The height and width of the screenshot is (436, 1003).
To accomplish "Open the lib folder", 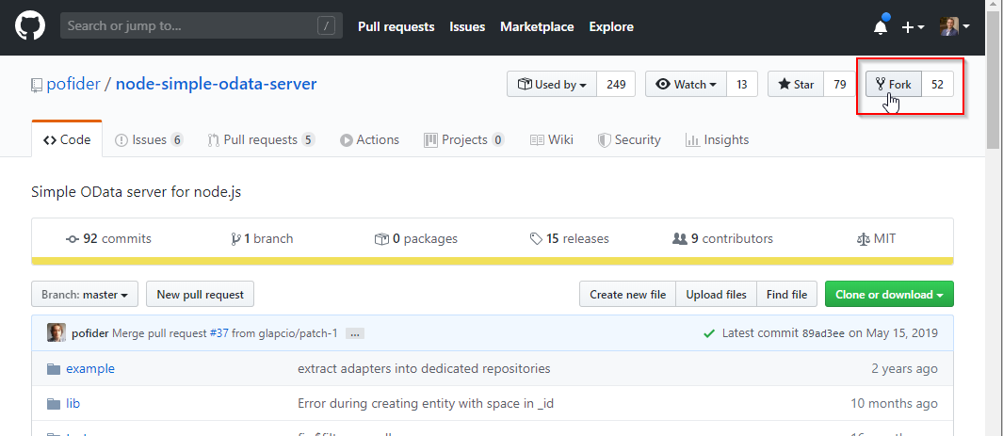I will pyautogui.click(x=73, y=403).
